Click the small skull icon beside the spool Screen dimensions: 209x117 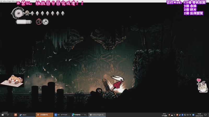pyautogui.click(x=27, y=13)
